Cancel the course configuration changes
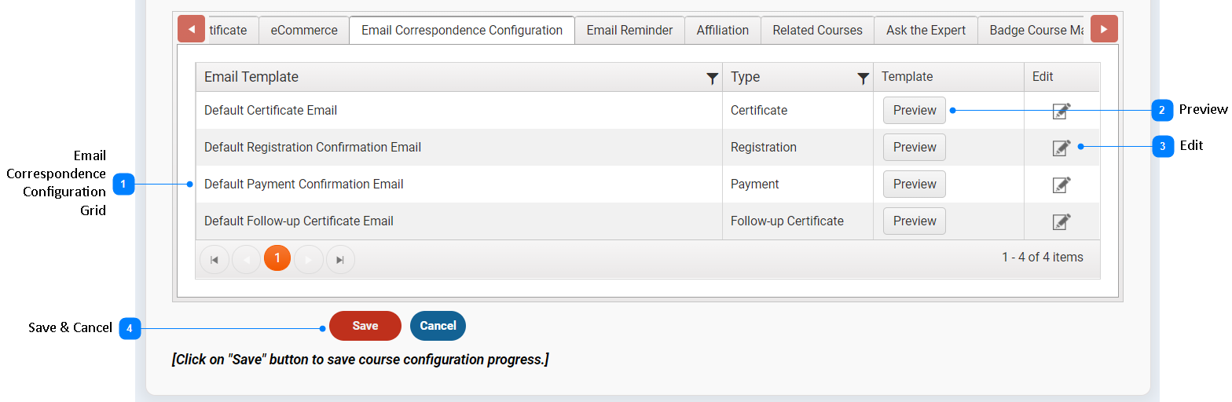This screenshot has height=402, width=1232. pyautogui.click(x=438, y=326)
